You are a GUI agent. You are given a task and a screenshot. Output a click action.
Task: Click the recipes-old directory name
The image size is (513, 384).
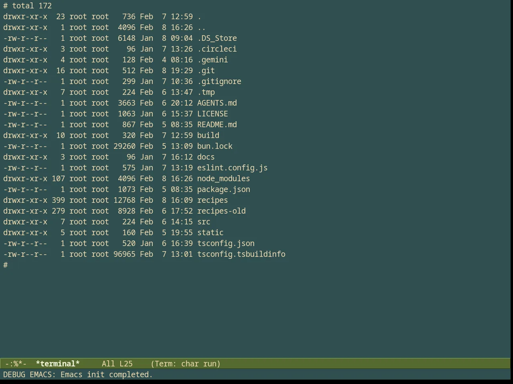tap(221, 211)
